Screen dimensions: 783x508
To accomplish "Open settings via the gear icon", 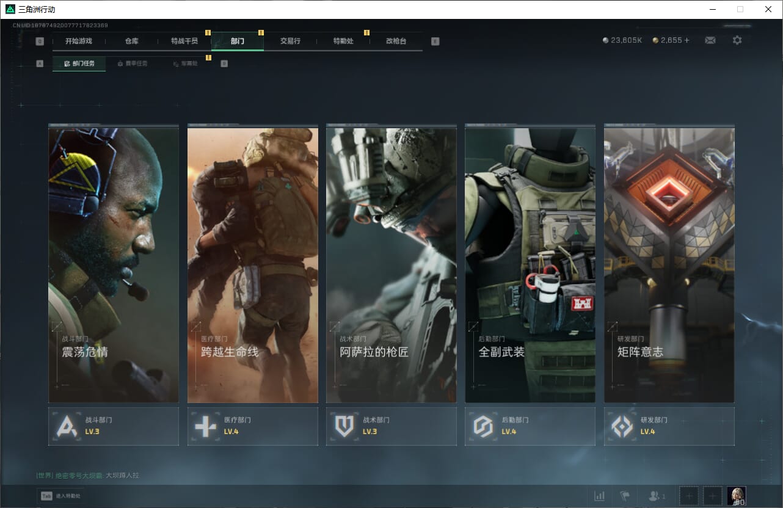I will [737, 40].
